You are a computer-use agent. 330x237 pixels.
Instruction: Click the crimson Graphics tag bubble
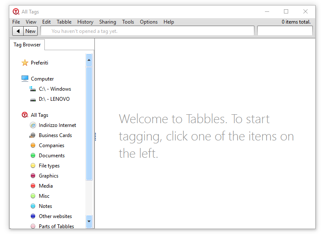33,176
